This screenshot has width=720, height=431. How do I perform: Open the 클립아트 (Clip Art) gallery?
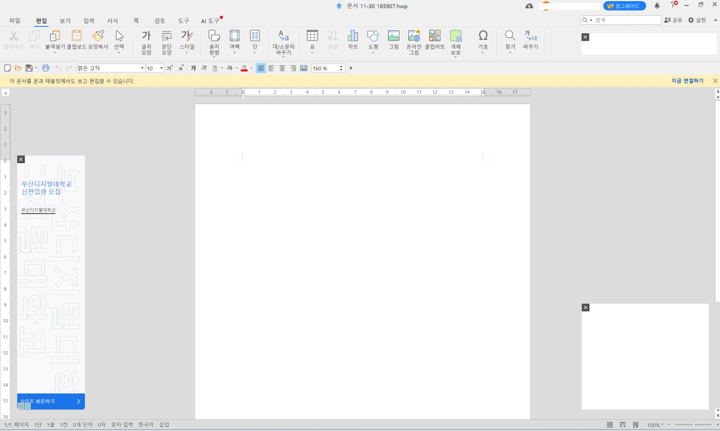[x=435, y=40]
